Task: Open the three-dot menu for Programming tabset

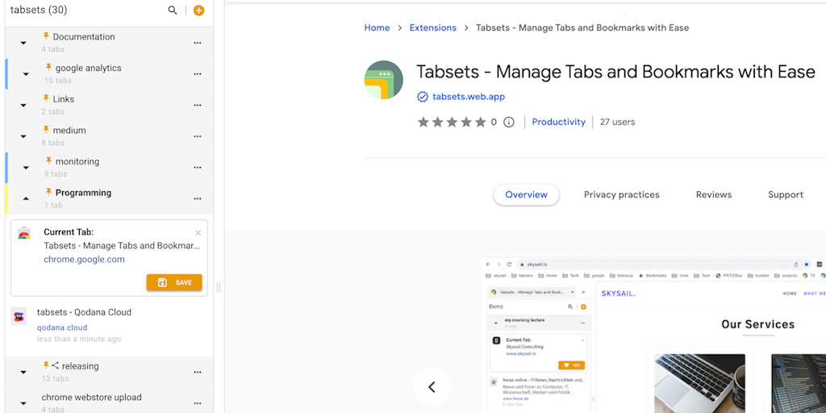Action: (198, 198)
